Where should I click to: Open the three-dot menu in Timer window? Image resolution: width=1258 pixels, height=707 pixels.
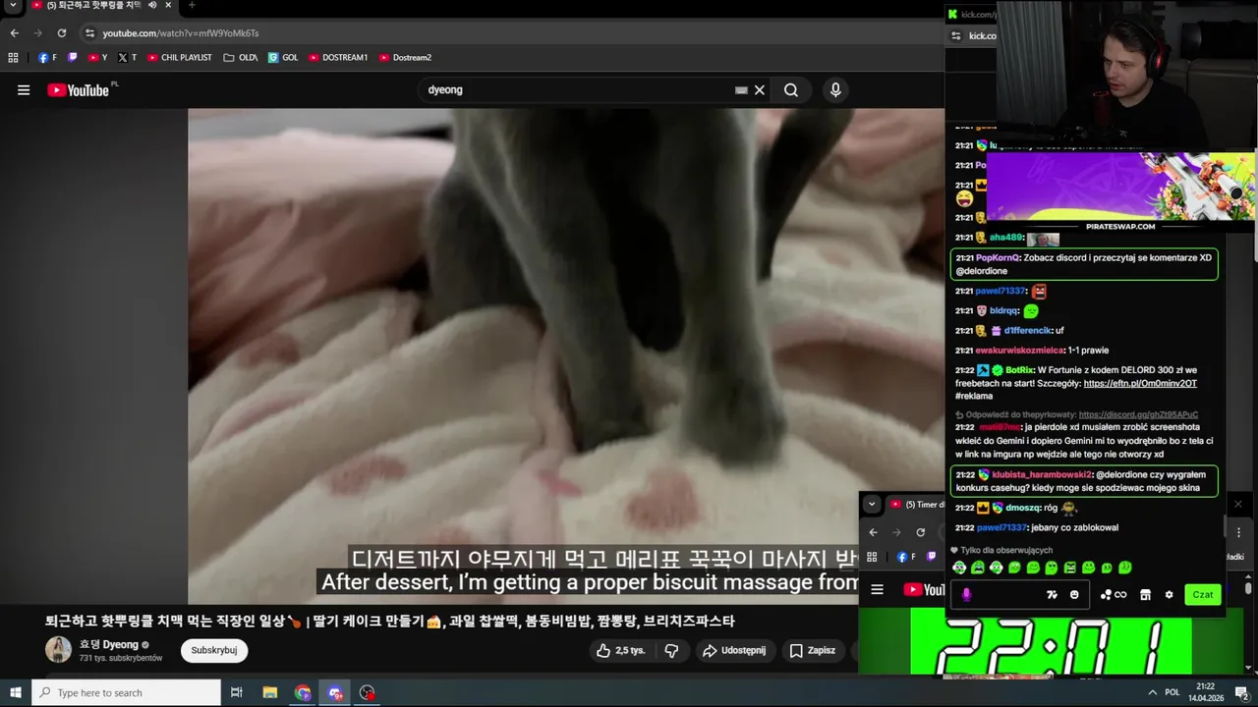click(1238, 532)
